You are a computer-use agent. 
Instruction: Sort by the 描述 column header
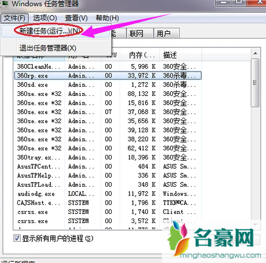point(180,55)
